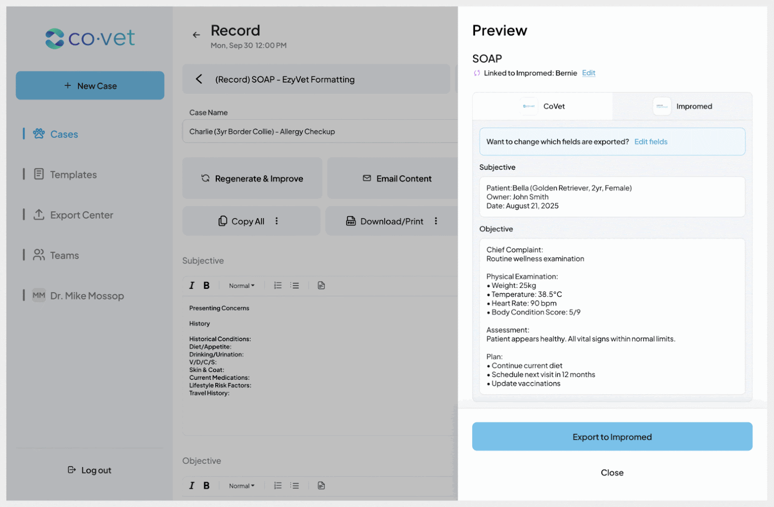774x507 pixels.
Task: Open the Export Center
Action: (x=81, y=215)
